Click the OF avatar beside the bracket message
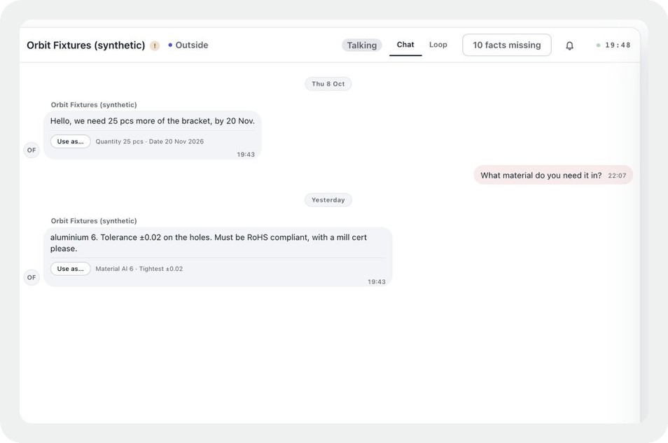This screenshot has height=443, width=668. [32, 150]
